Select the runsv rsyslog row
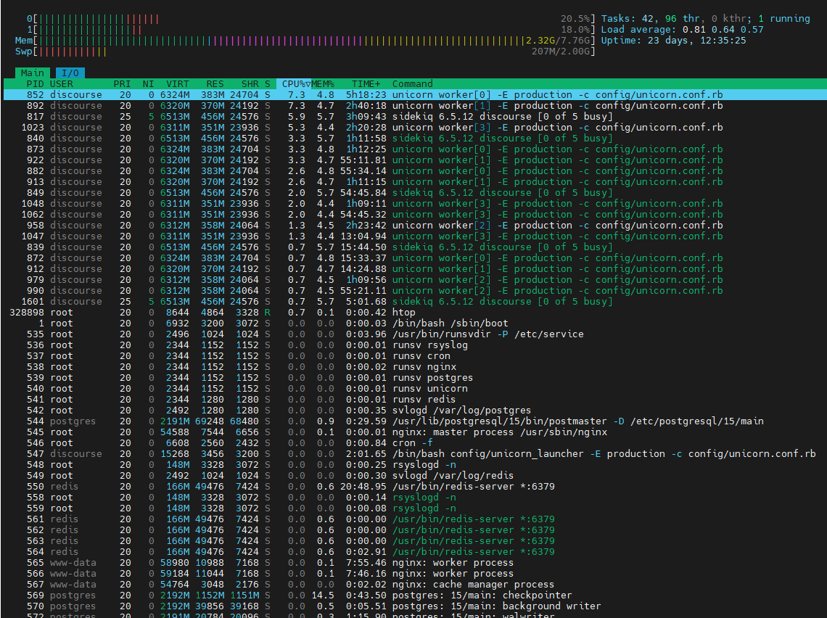The image size is (827, 618). coord(413,345)
